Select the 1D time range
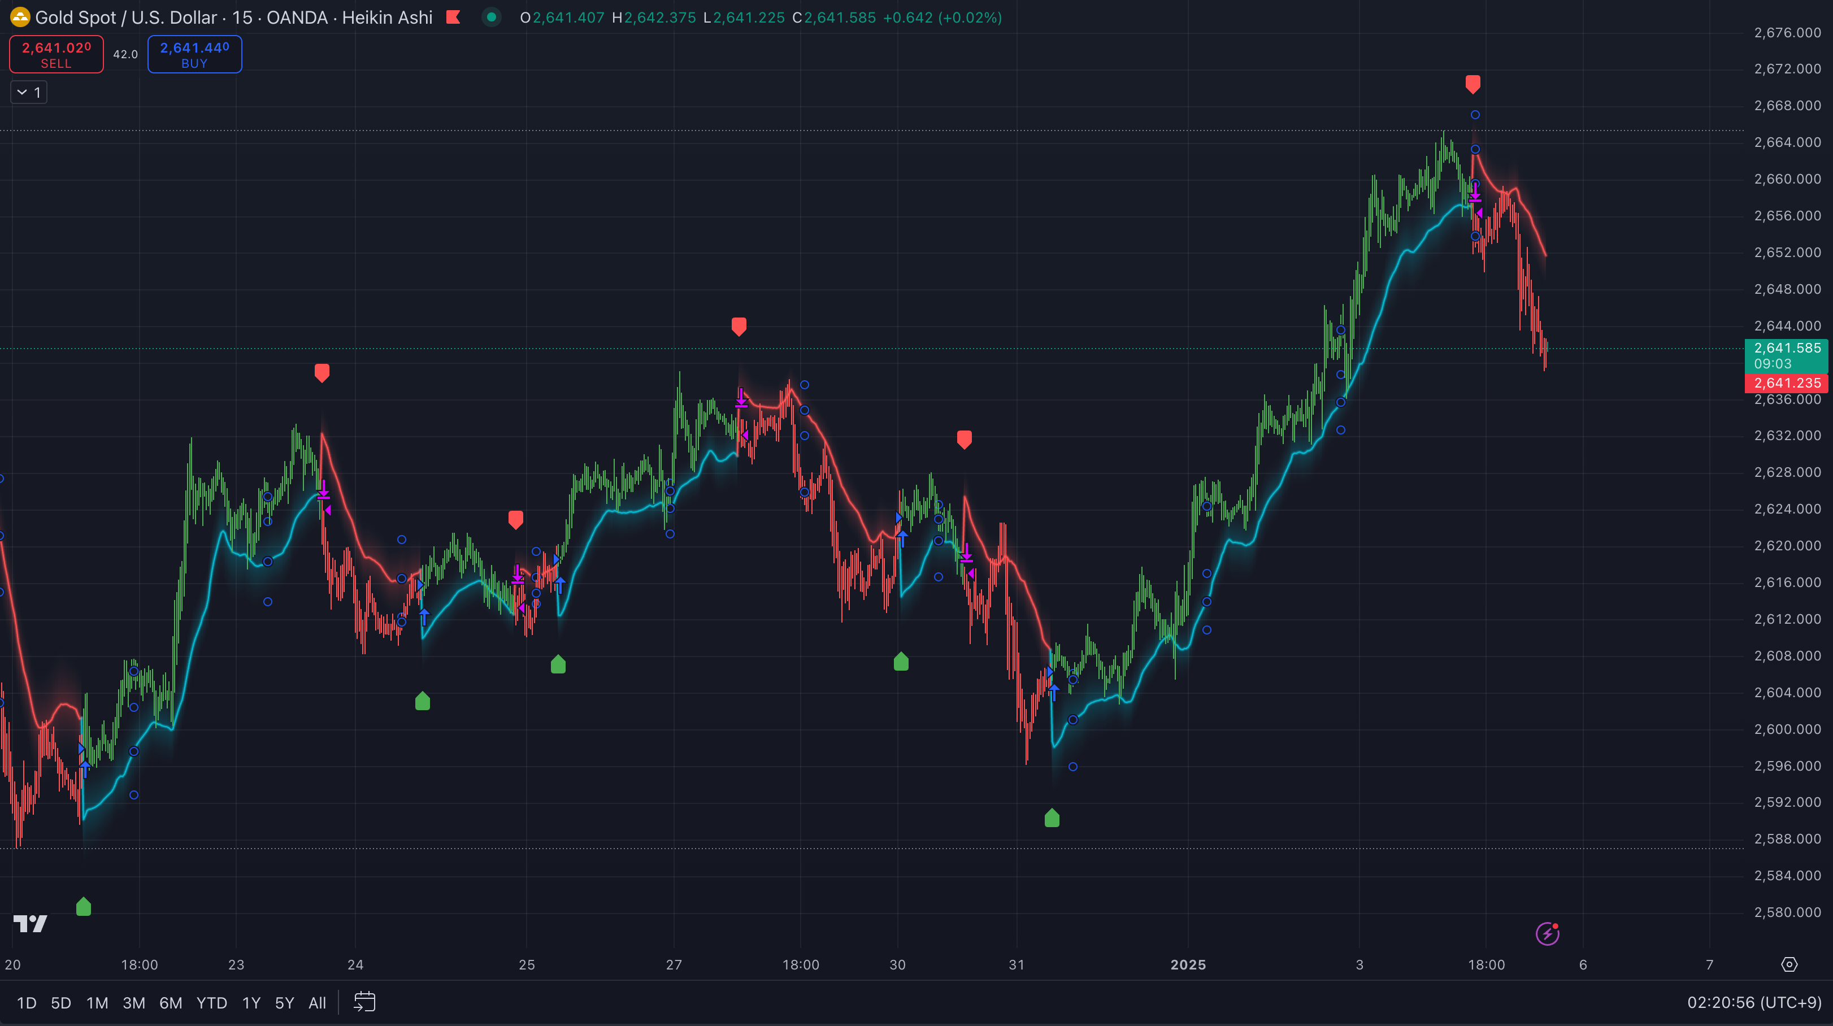This screenshot has height=1026, width=1833. 27,1002
